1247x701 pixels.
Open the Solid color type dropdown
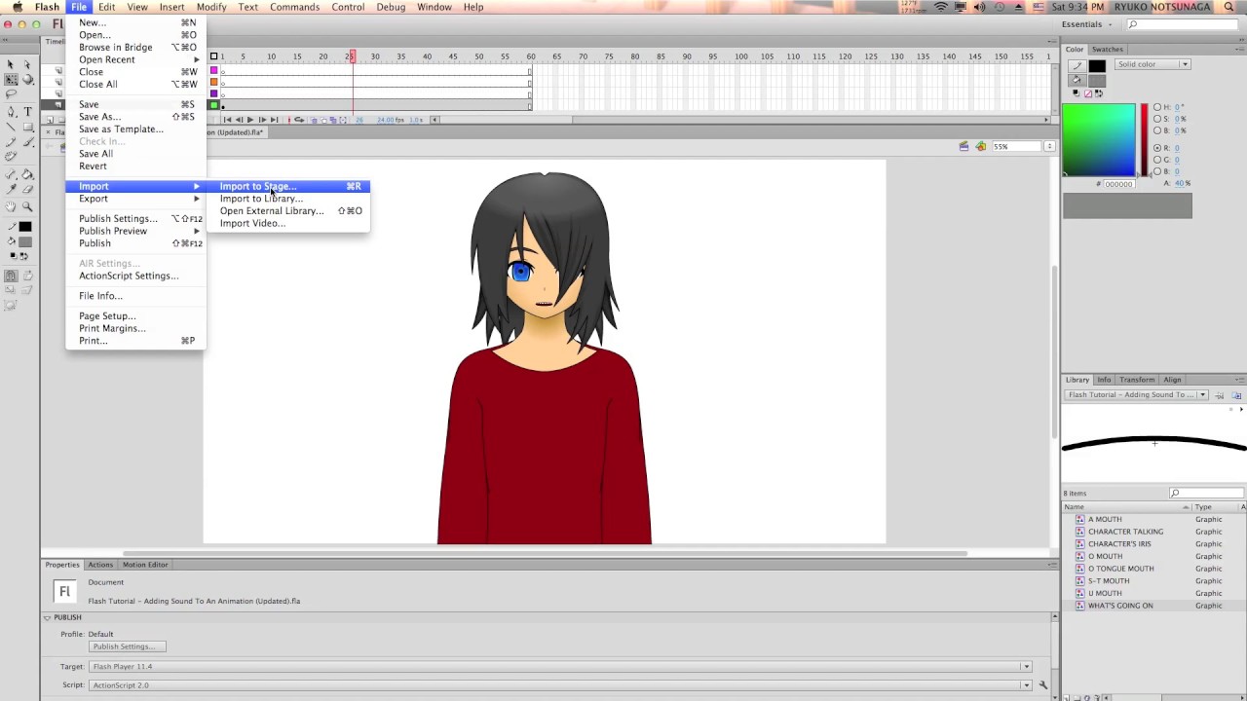tap(1153, 64)
